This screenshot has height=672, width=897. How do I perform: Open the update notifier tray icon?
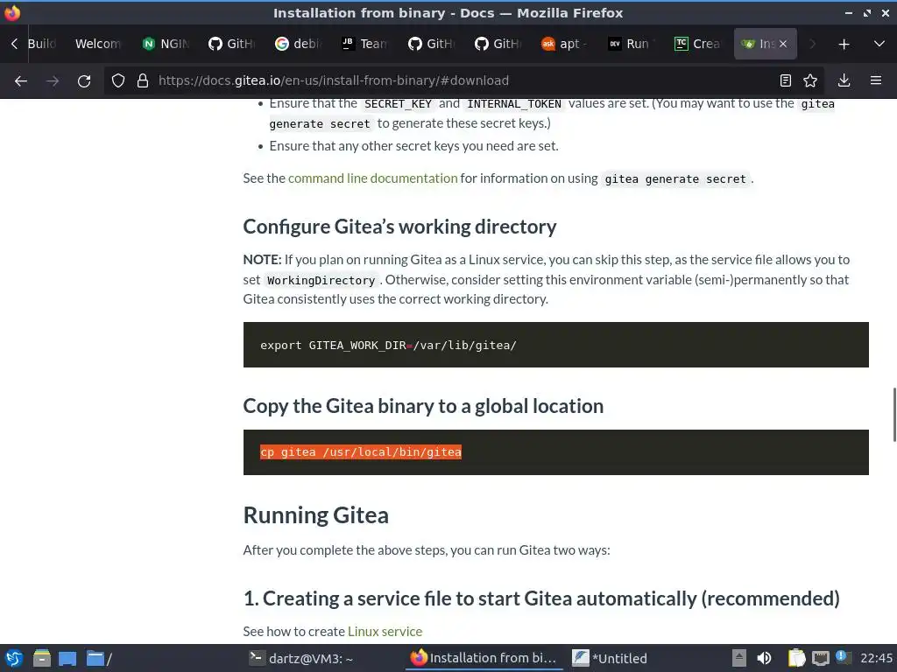pos(842,657)
